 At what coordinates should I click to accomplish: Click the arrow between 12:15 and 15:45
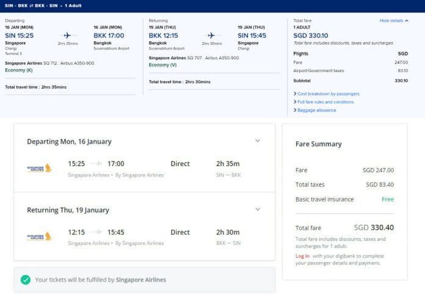pos(96,232)
